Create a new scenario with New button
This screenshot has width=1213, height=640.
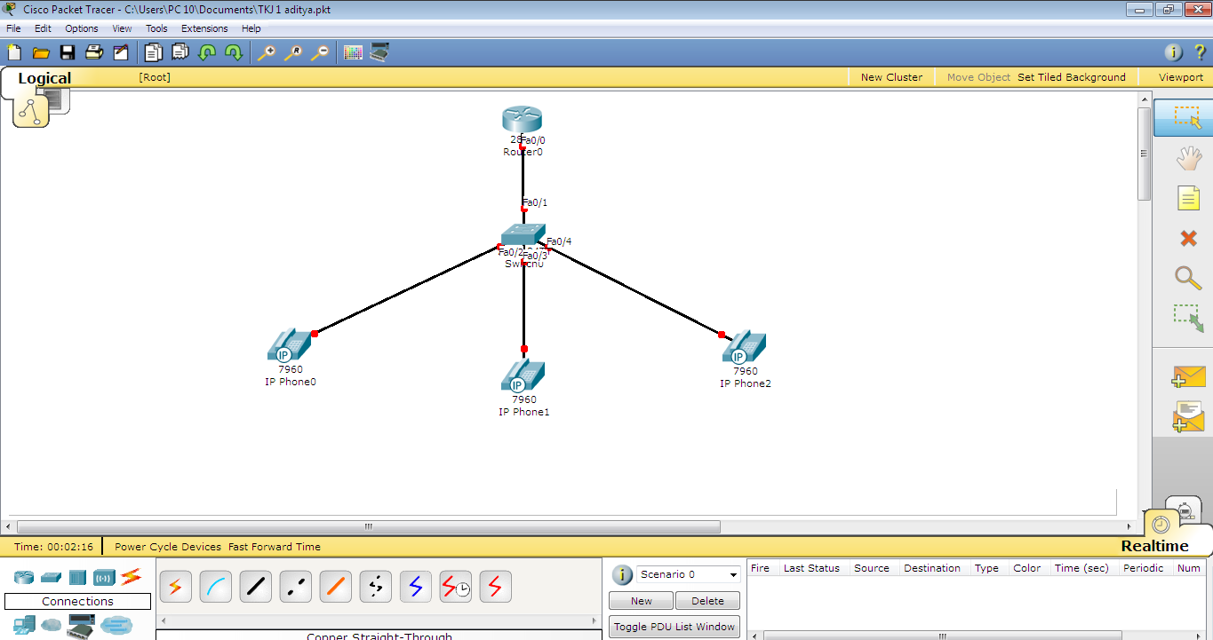(x=641, y=600)
